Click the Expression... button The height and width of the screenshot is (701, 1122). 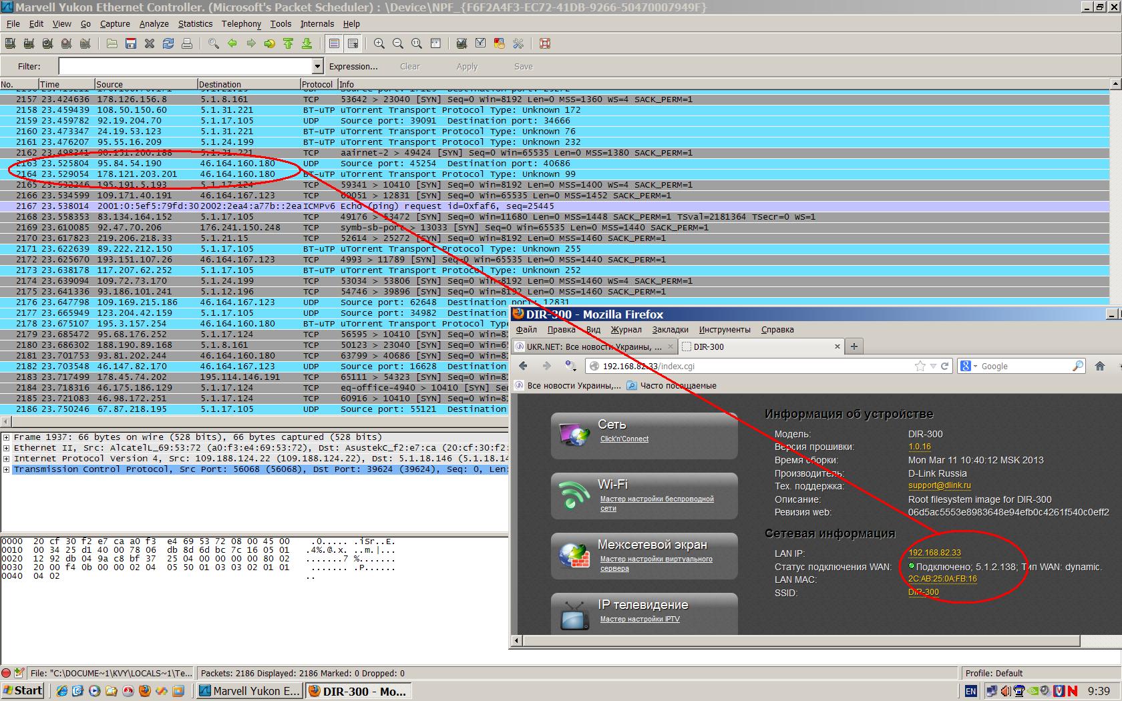[x=353, y=66]
